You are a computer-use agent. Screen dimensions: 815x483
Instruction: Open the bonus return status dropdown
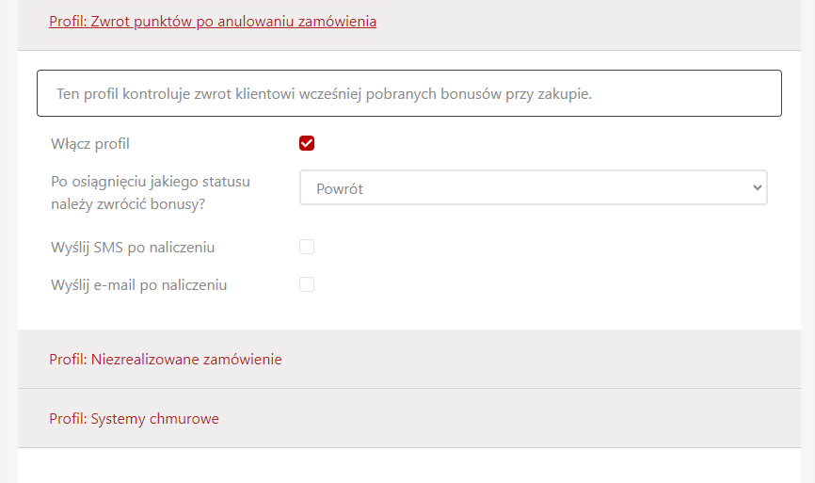tap(533, 187)
